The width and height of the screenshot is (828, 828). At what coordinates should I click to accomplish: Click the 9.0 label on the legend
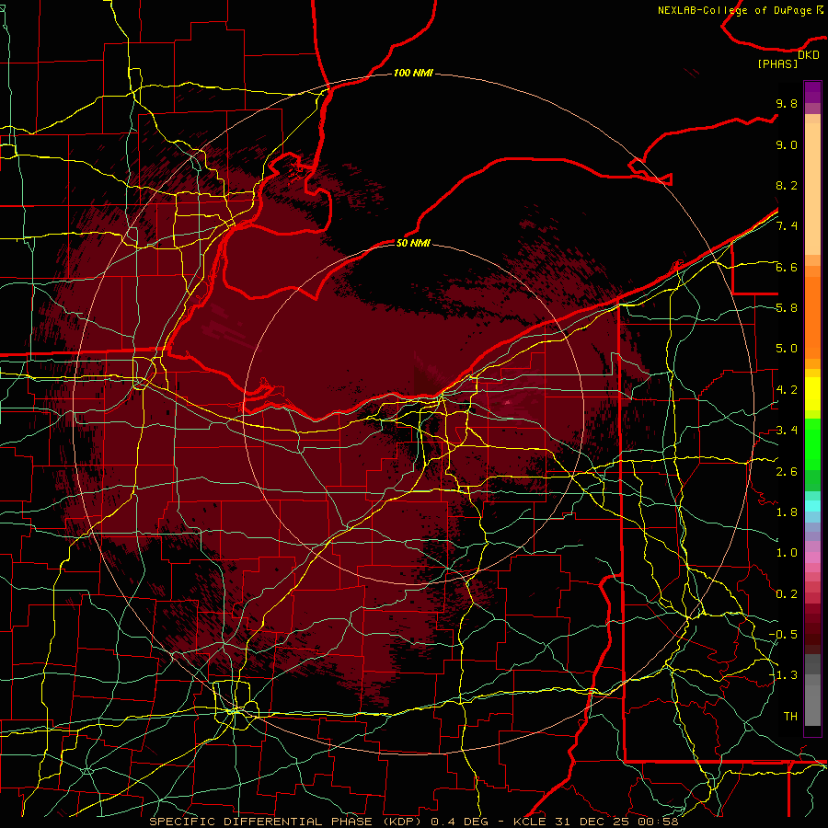point(787,144)
